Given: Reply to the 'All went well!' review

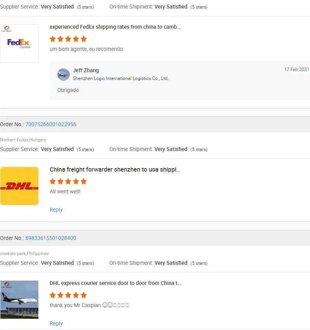Looking at the screenshot, I should [56, 210].
